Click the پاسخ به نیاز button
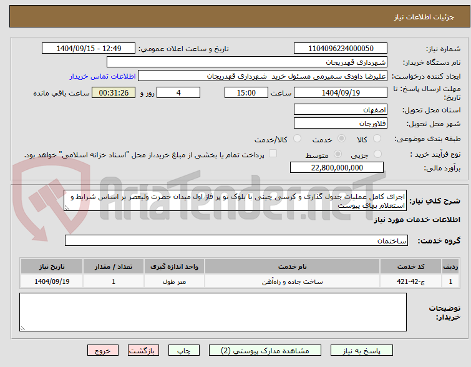 (362, 351)
